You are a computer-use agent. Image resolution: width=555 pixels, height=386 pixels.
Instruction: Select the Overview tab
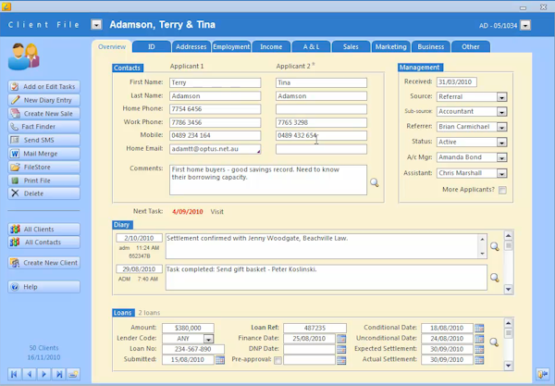click(x=112, y=46)
